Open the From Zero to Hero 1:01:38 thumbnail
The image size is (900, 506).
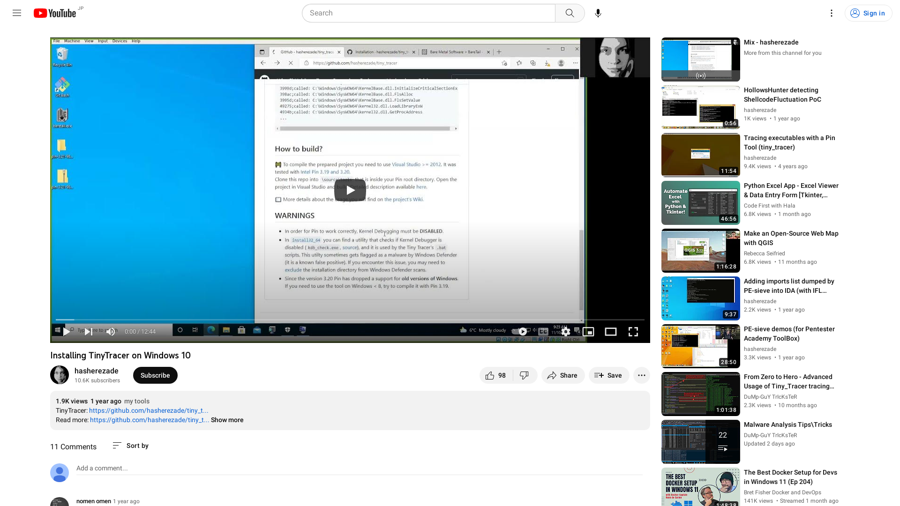(x=700, y=394)
